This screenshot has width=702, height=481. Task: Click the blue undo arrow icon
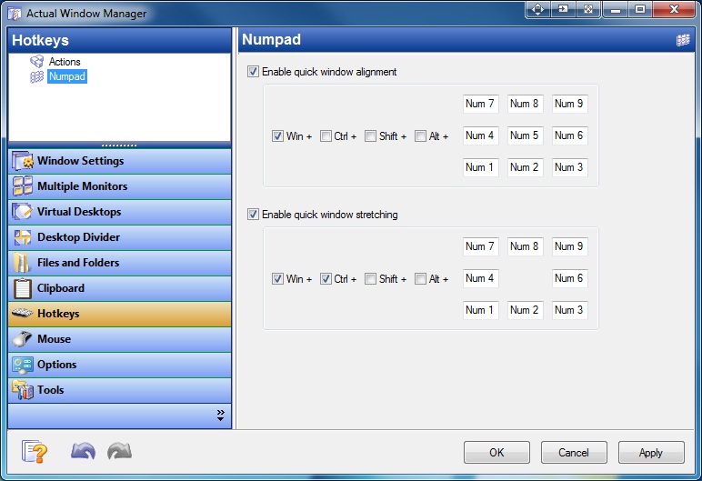[84, 451]
